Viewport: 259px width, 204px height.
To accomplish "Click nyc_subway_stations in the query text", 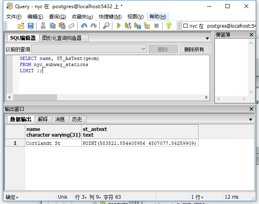I will (61, 64).
